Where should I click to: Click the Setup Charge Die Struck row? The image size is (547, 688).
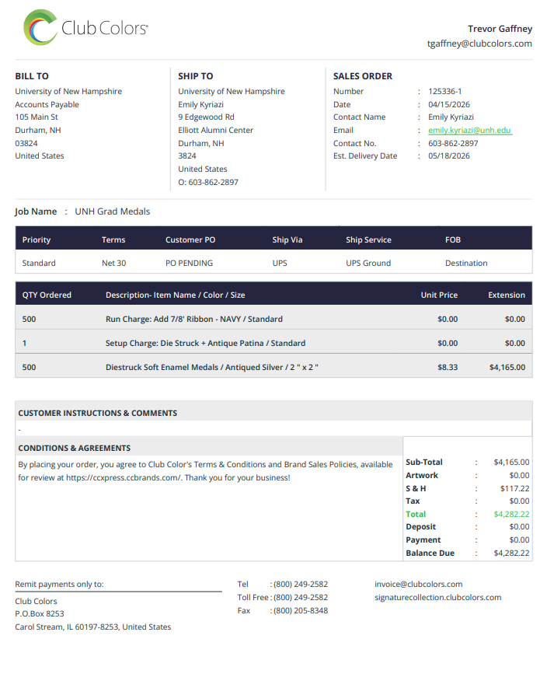[273, 343]
